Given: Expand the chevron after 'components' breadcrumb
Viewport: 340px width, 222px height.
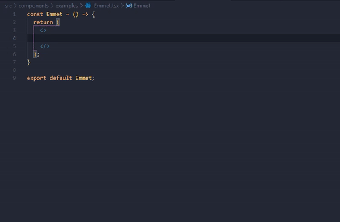Looking at the screenshot, I should click(x=52, y=6).
